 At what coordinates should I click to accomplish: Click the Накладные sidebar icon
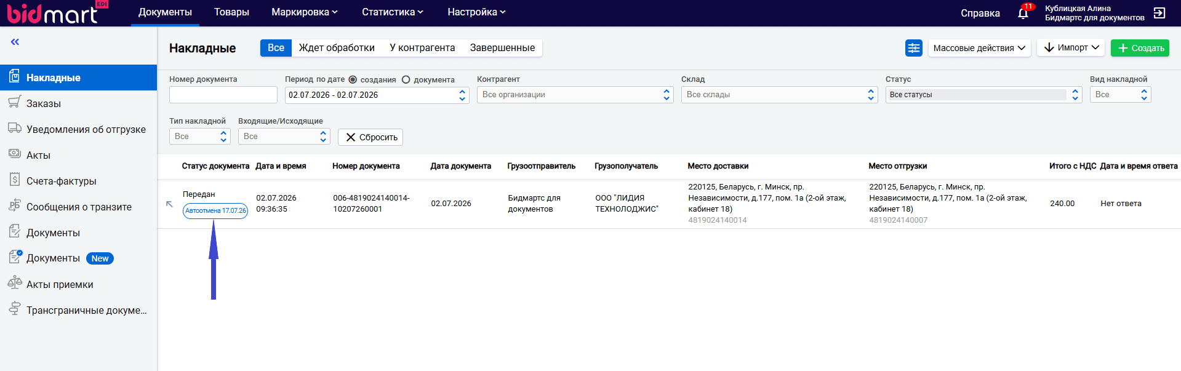pyautogui.click(x=14, y=77)
